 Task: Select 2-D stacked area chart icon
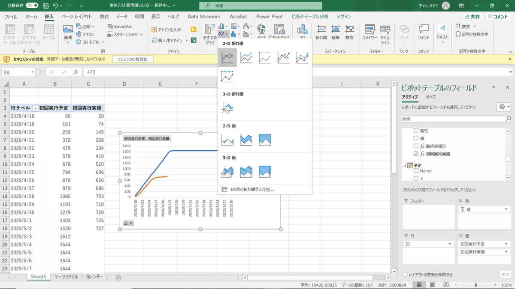[x=246, y=140]
